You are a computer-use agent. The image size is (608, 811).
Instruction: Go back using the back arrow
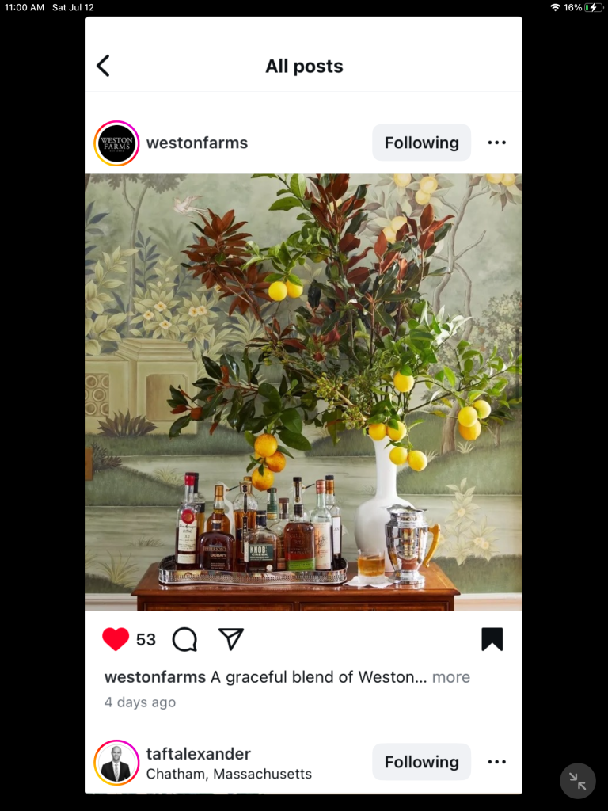pyautogui.click(x=103, y=66)
